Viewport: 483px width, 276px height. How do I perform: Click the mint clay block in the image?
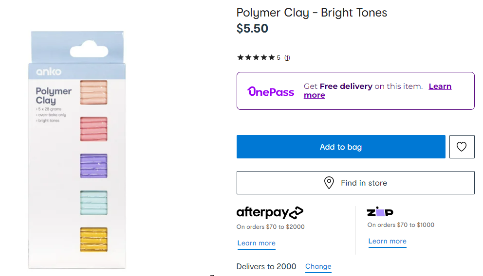point(93,202)
